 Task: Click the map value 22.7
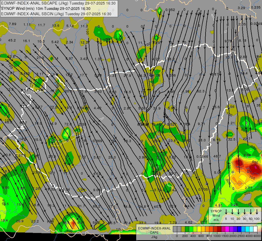point(246,139)
